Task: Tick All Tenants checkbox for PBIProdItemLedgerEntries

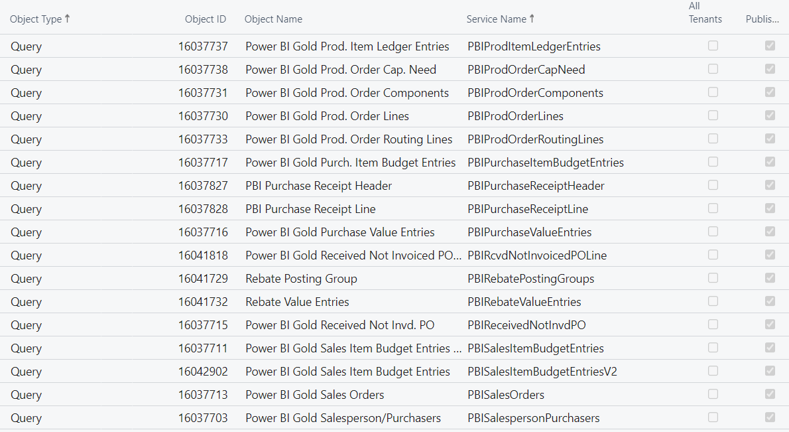Action: tap(713, 46)
